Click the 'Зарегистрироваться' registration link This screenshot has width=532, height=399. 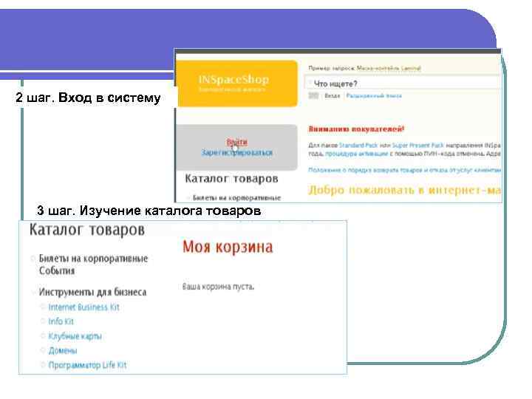(237, 152)
